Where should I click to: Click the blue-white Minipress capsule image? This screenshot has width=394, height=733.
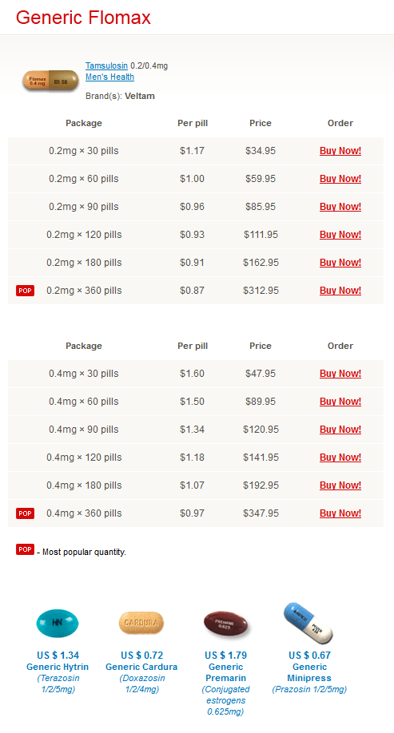308,623
